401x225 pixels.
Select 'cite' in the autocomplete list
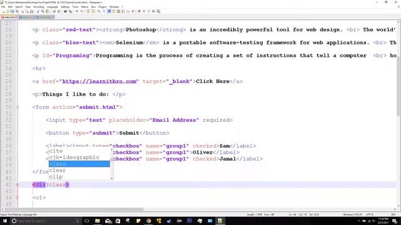(80, 151)
